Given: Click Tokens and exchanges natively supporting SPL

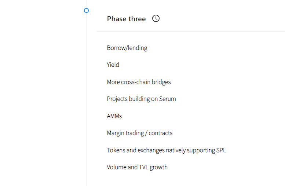Looking at the screenshot, I should (x=166, y=150).
